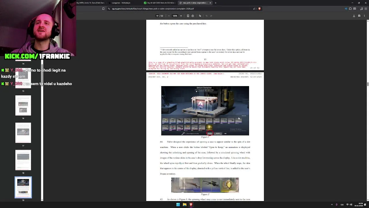The height and width of the screenshot is (208, 369).
Task: Click the PDF document vertical scrollbar thumb
Action: (368, 84)
